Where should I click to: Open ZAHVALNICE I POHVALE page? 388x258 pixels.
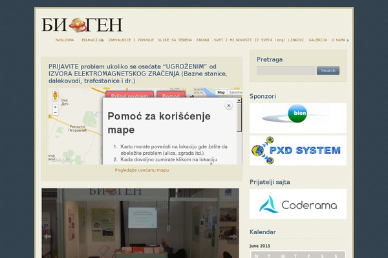[x=131, y=40]
